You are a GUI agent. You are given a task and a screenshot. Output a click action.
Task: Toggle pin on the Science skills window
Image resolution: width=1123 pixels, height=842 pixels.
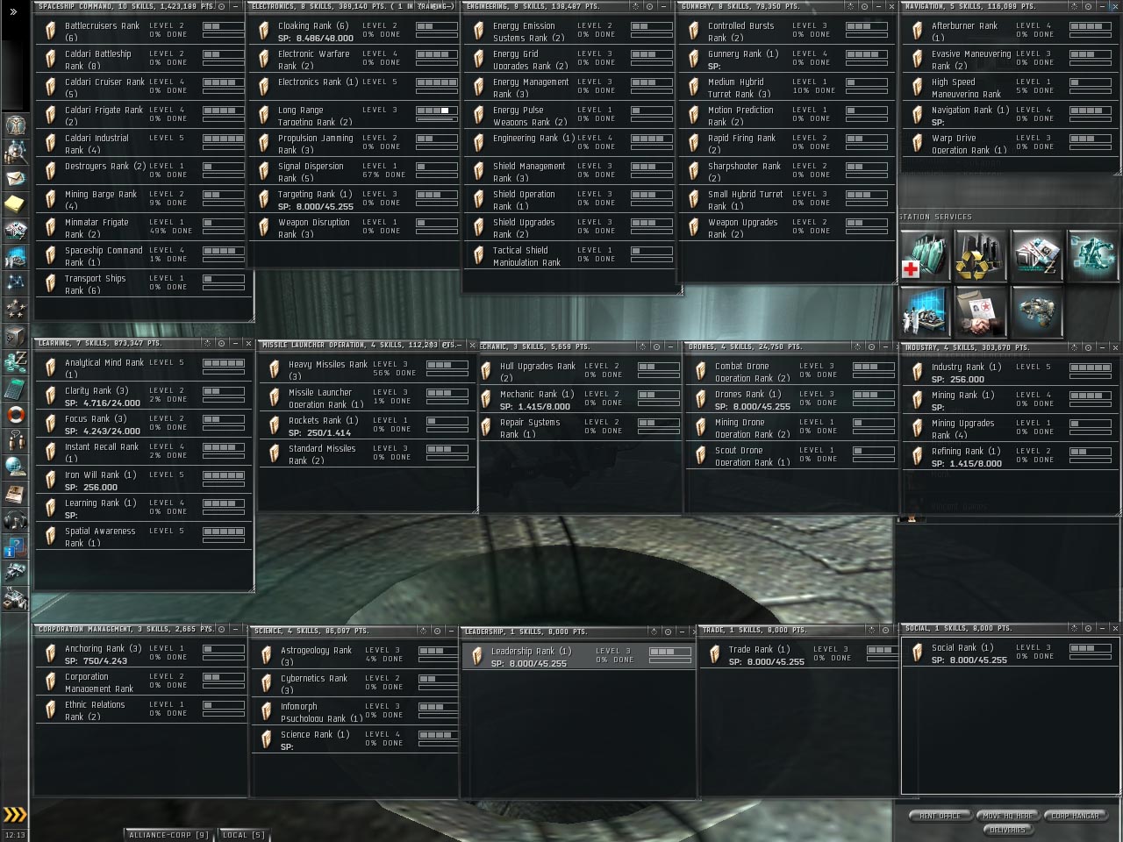coord(422,631)
